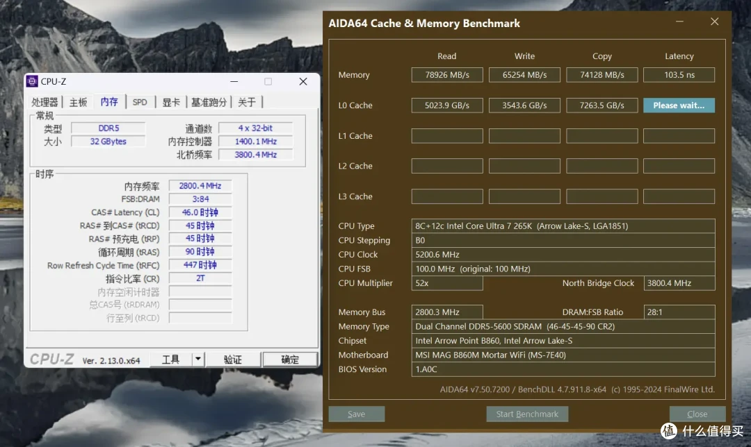Click the BIOS Version value 1.A0C
This screenshot has height=447, width=751.
click(563, 369)
